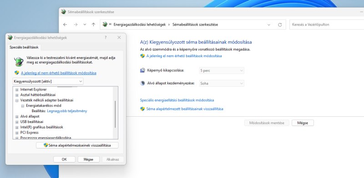Select PCI Express tree item
Image resolution: width=364 pixels, height=178 pixels.
pos(30,133)
